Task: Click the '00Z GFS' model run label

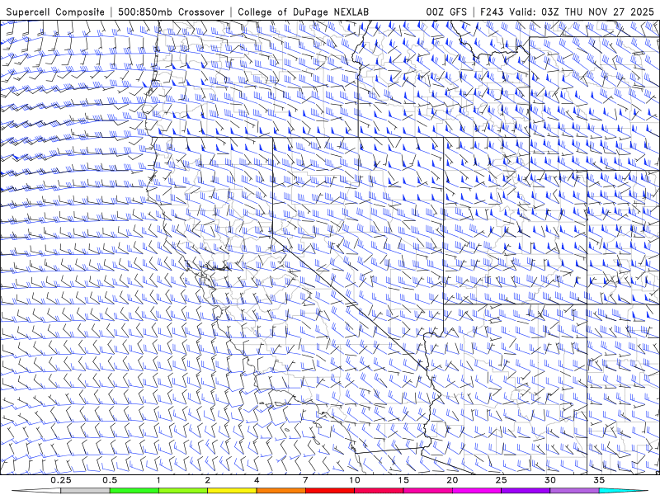Action: [x=446, y=12]
